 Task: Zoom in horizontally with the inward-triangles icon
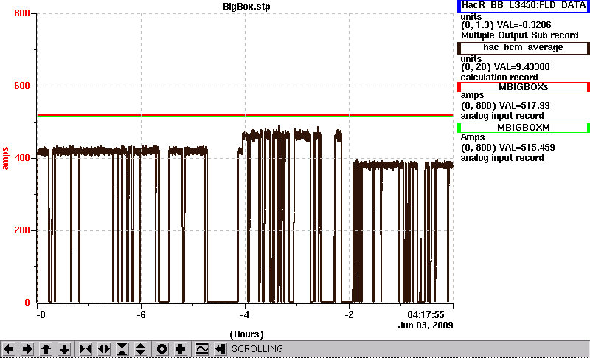point(86,349)
